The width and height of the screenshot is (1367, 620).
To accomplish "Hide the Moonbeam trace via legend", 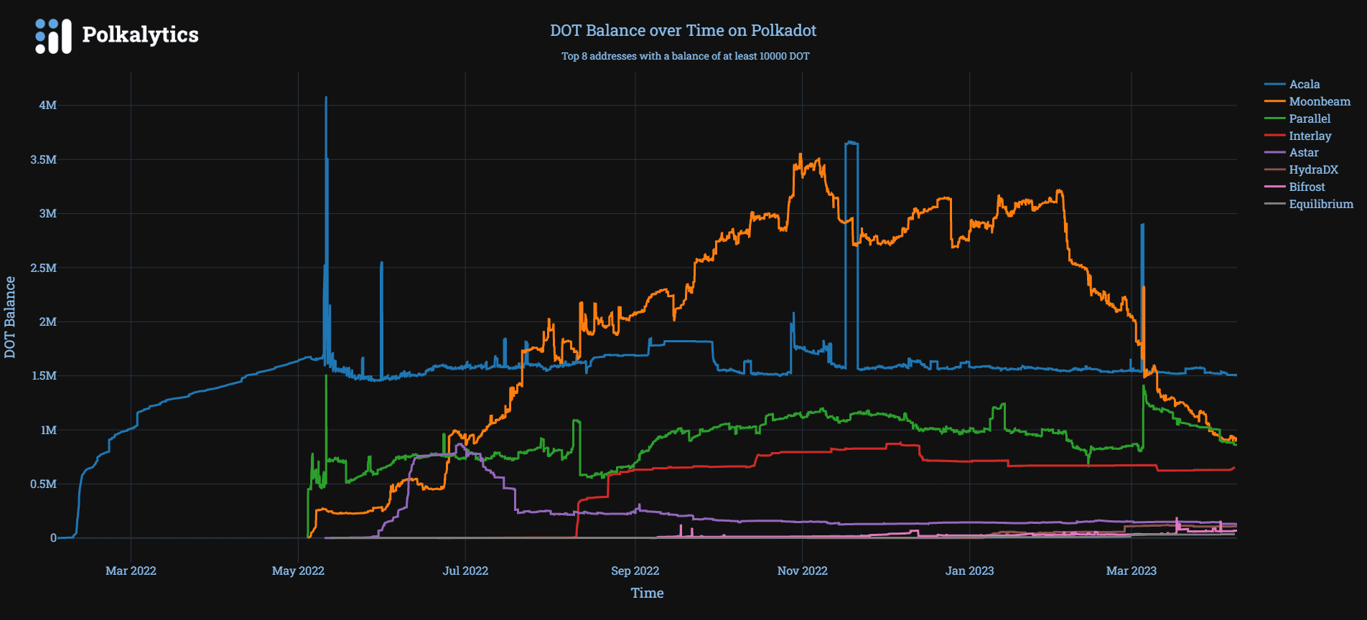I will click(1319, 102).
